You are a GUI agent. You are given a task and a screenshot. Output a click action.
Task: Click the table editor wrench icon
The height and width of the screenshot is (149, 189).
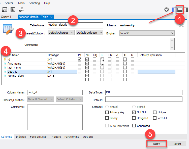(x=8, y=29)
